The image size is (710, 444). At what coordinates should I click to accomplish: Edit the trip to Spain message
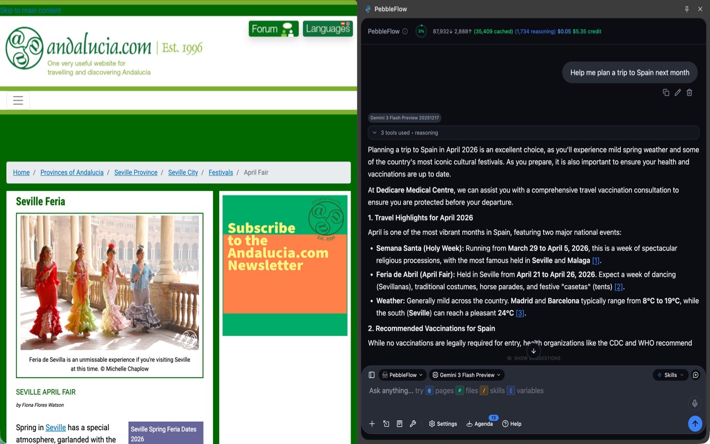[678, 93]
